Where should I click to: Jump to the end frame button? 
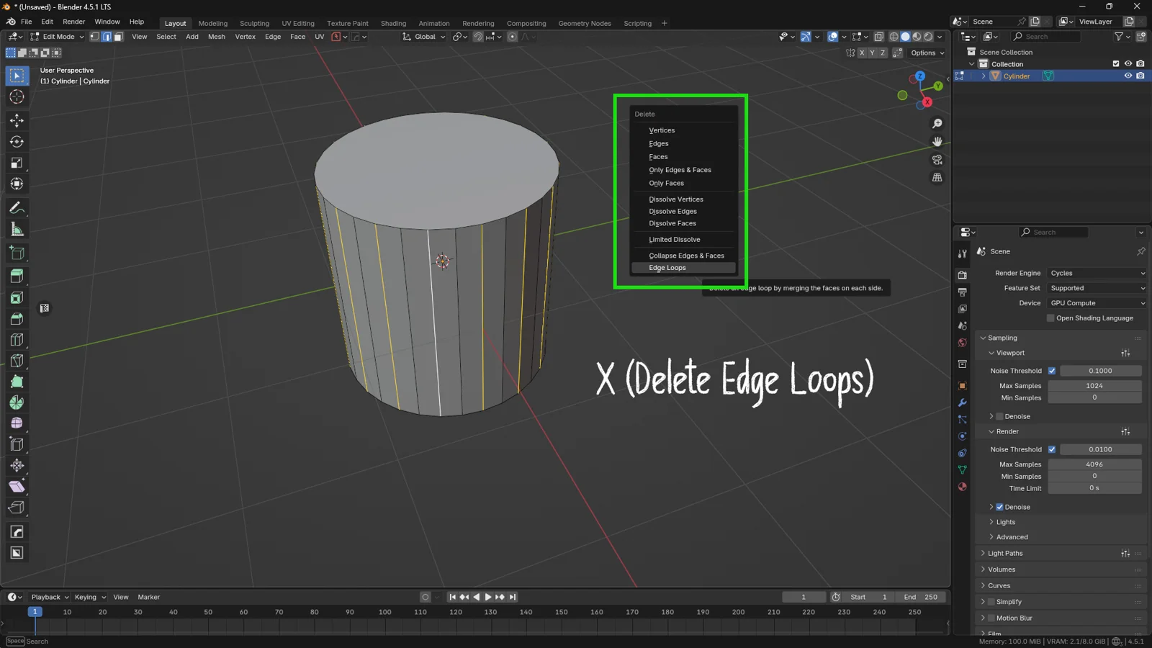click(x=513, y=597)
